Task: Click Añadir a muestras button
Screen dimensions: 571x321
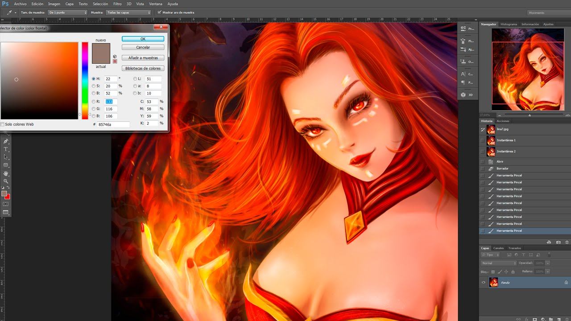Action: [x=143, y=58]
